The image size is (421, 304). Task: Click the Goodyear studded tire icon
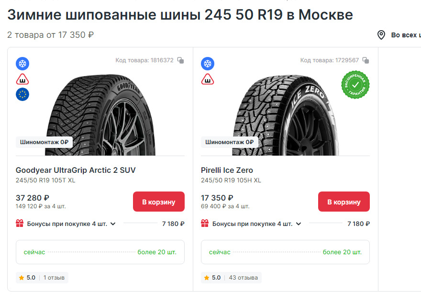pos(22,79)
